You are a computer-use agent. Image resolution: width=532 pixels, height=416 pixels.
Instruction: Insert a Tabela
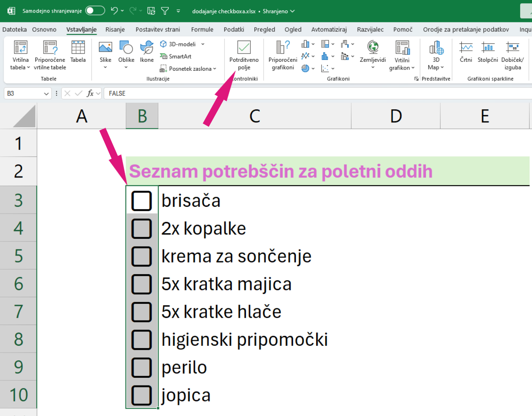point(78,52)
